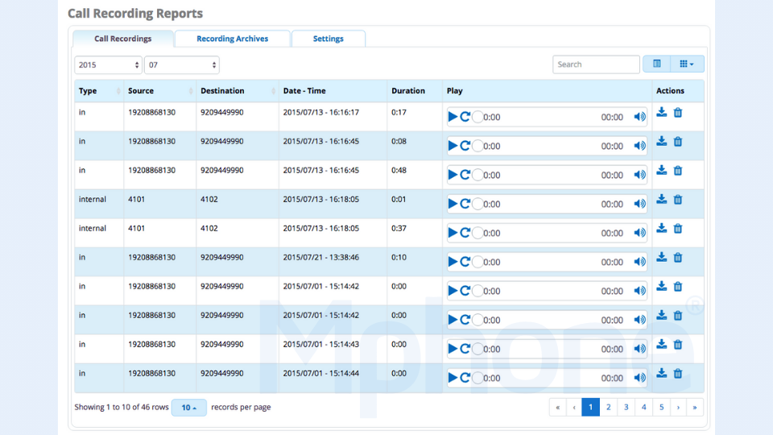Go to page 2
The image size is (773, 435).
609,408
